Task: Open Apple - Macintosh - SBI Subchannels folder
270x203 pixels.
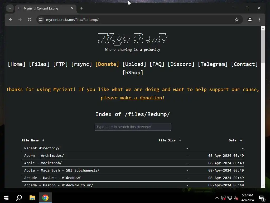Action: (x=62, y=170)
